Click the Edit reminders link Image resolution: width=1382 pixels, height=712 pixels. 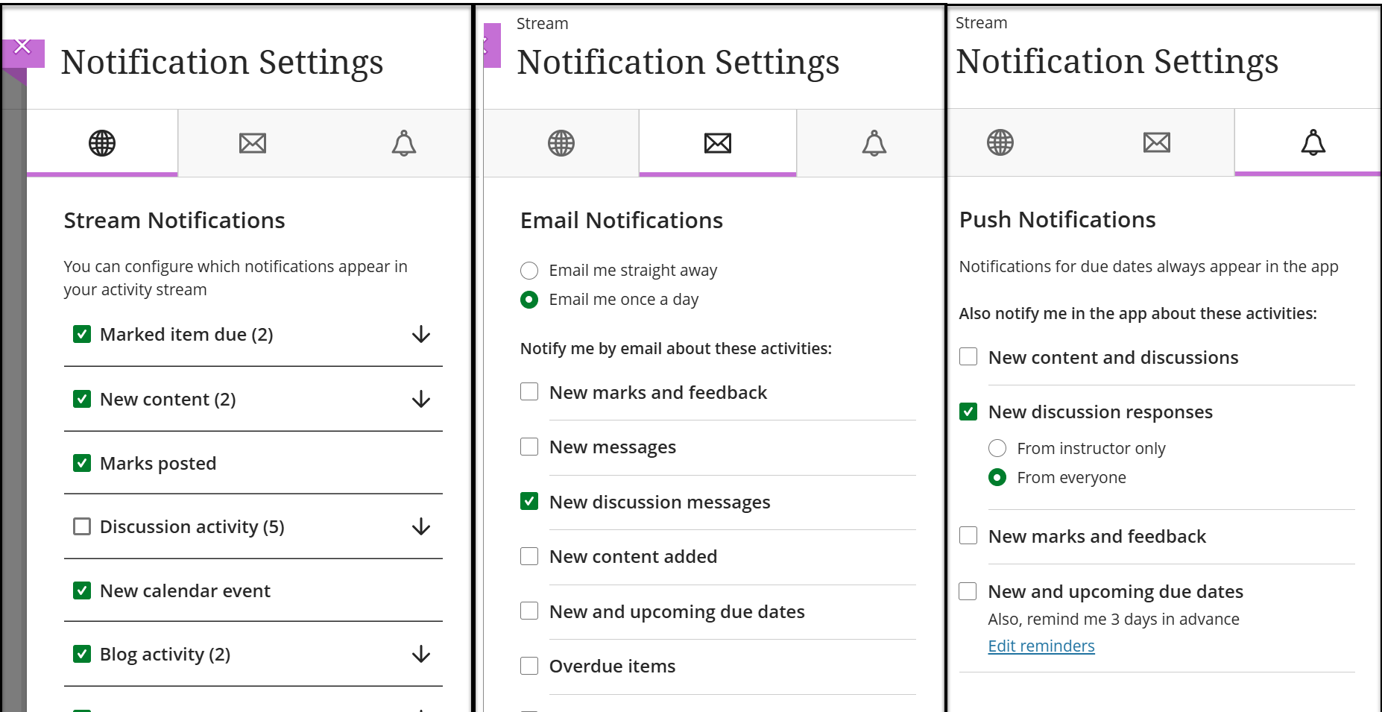[1041, 646]
